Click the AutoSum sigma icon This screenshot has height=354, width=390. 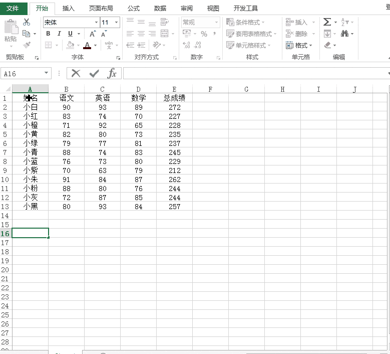point(327,22)
